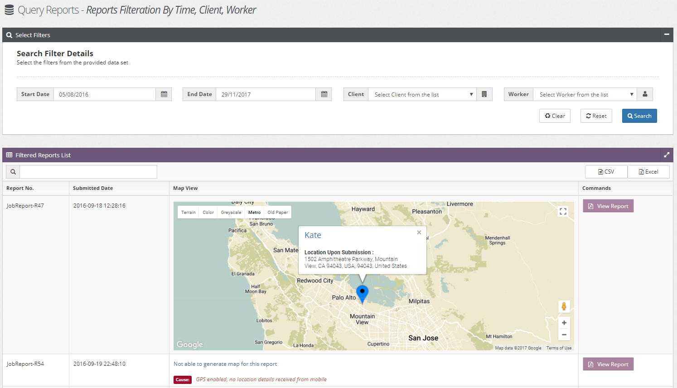Click the Filtered Reports List search input
Image resolution: width=677 pixels, height=388 pixels.
click(88, 172)
